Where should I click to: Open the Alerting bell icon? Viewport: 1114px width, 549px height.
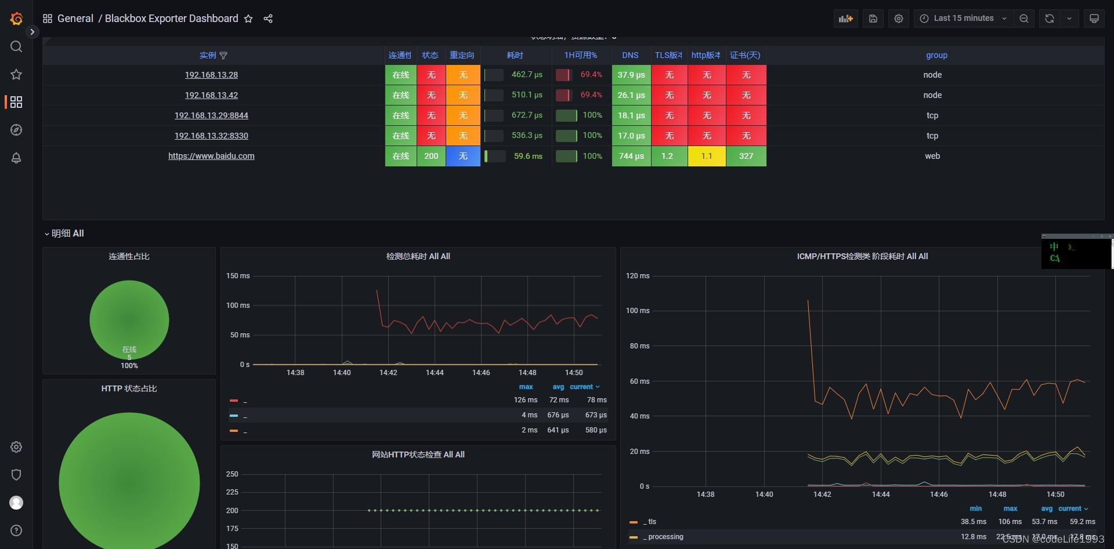16,158
